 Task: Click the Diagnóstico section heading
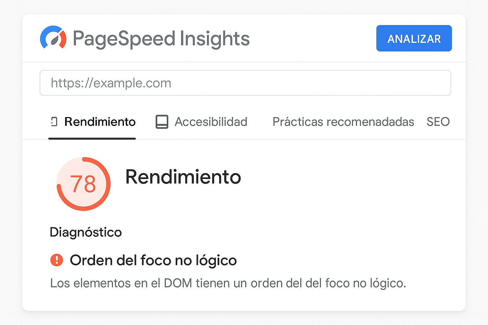coord(85,232)
